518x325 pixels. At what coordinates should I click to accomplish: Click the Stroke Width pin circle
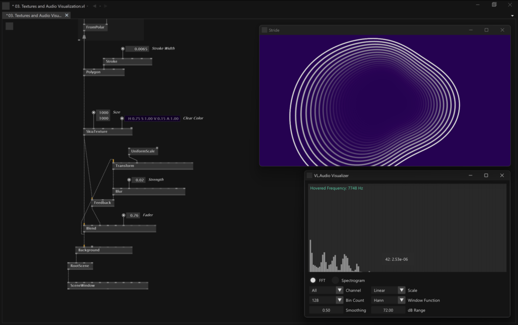(x=122, y=49)
